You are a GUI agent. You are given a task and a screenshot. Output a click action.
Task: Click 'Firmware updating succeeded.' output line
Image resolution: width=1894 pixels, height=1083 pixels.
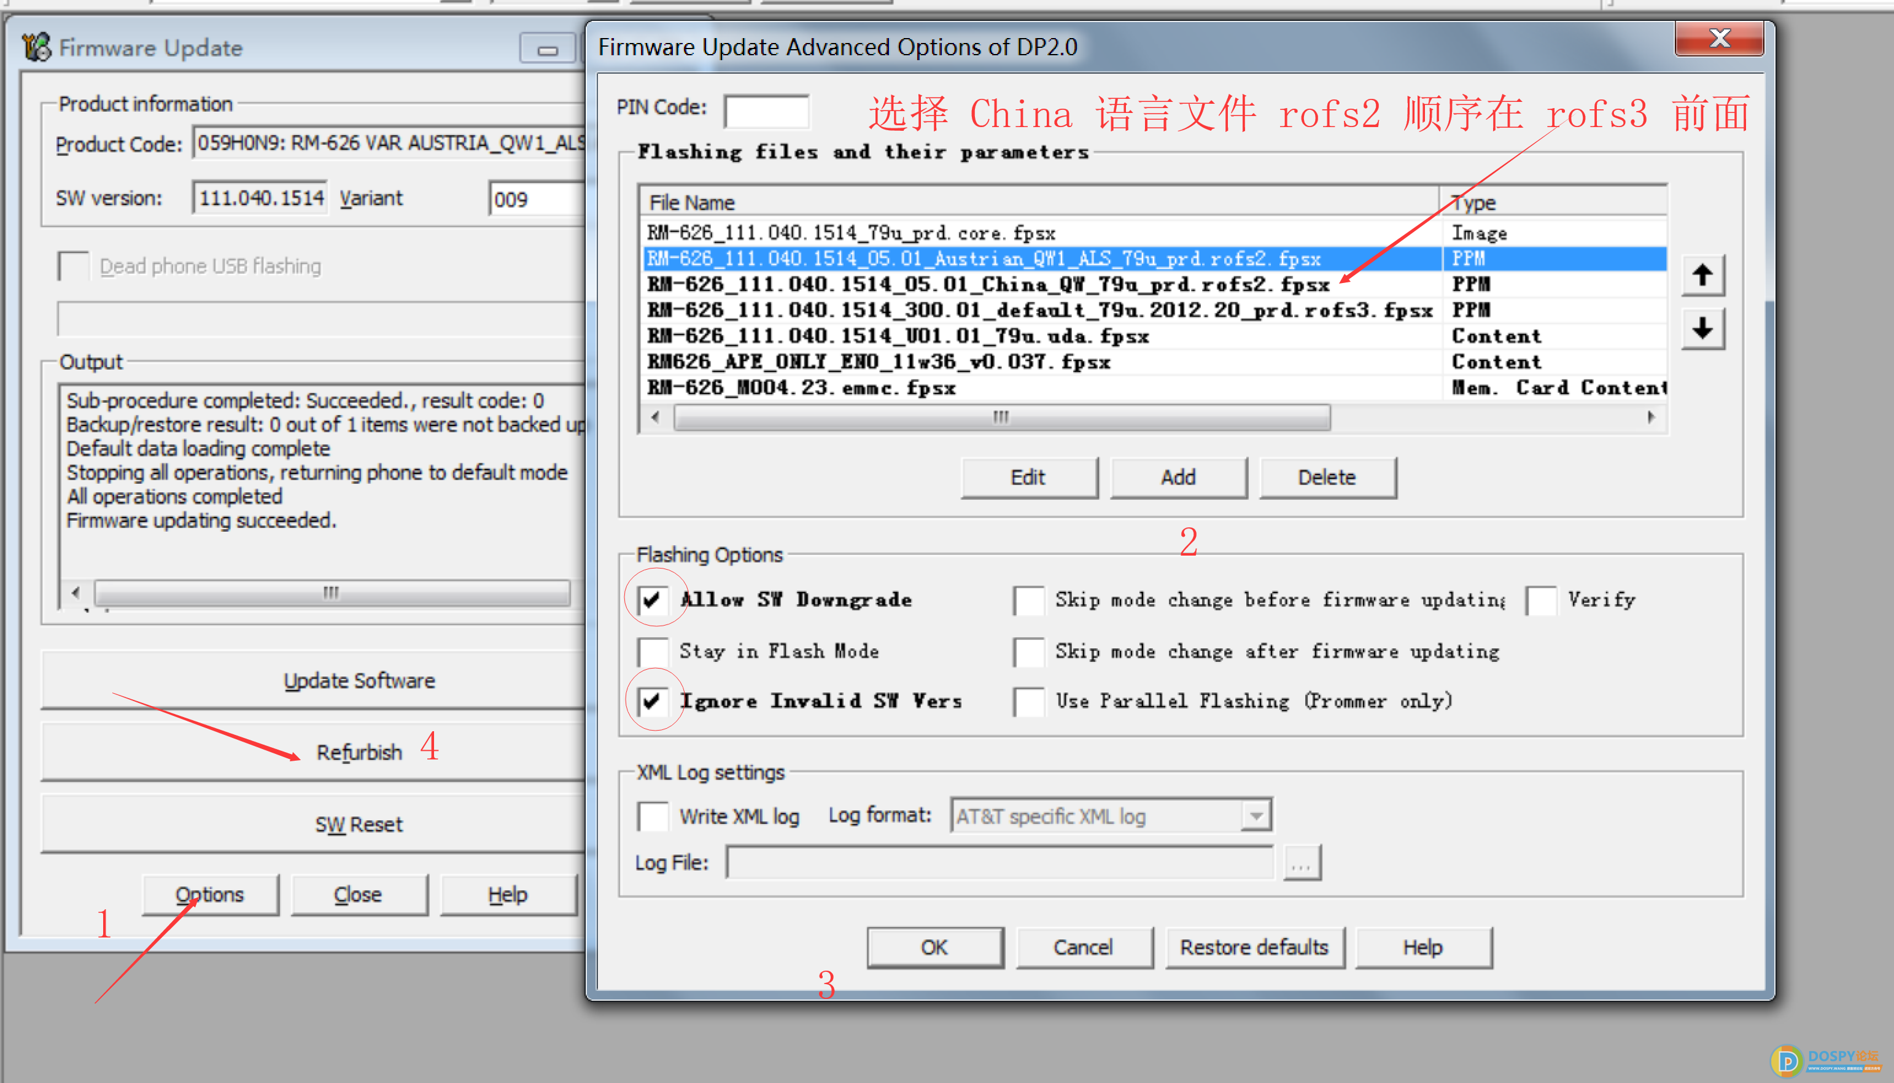(x=201, y=521)
